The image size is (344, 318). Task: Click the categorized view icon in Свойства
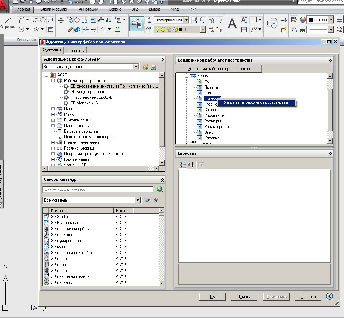point(182,165)
